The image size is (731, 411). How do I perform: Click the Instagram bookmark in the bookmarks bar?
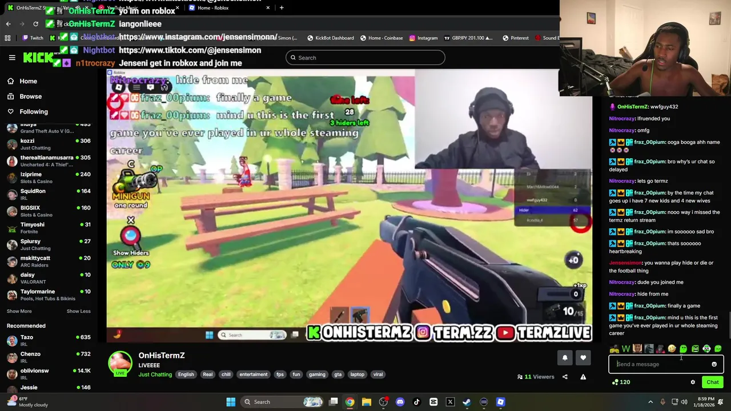point(423,38)
